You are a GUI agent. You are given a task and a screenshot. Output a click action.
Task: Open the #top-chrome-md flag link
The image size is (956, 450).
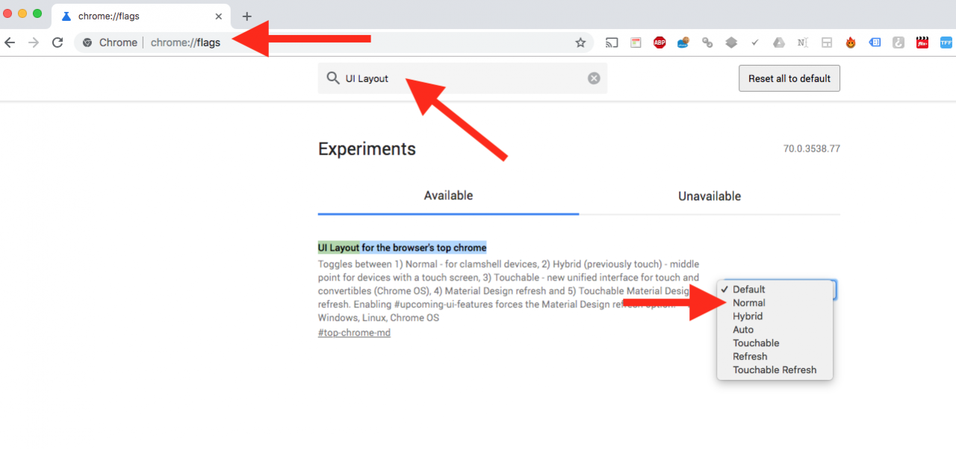[354, 333]
